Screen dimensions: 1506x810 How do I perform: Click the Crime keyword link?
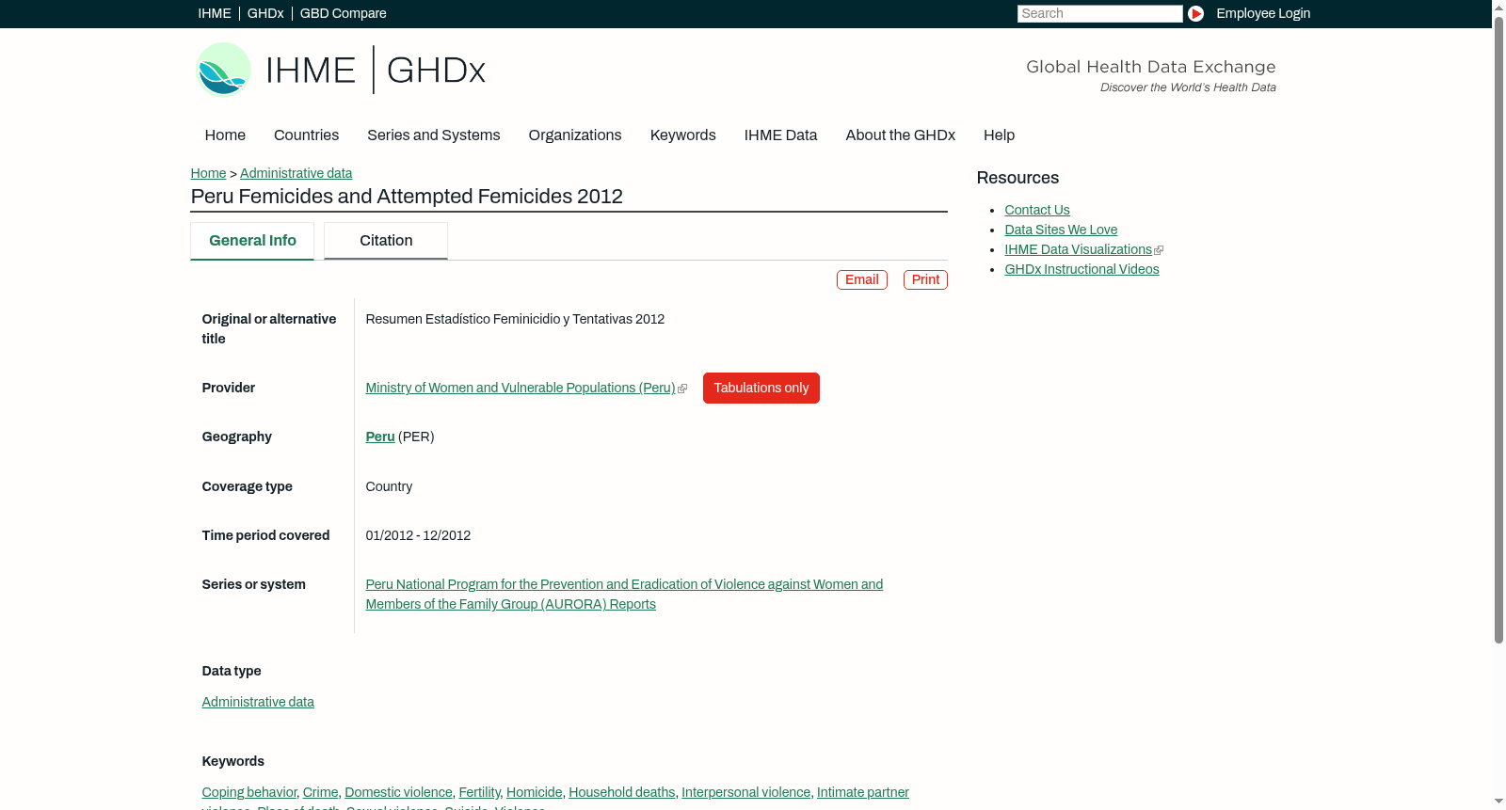(320, 792)
